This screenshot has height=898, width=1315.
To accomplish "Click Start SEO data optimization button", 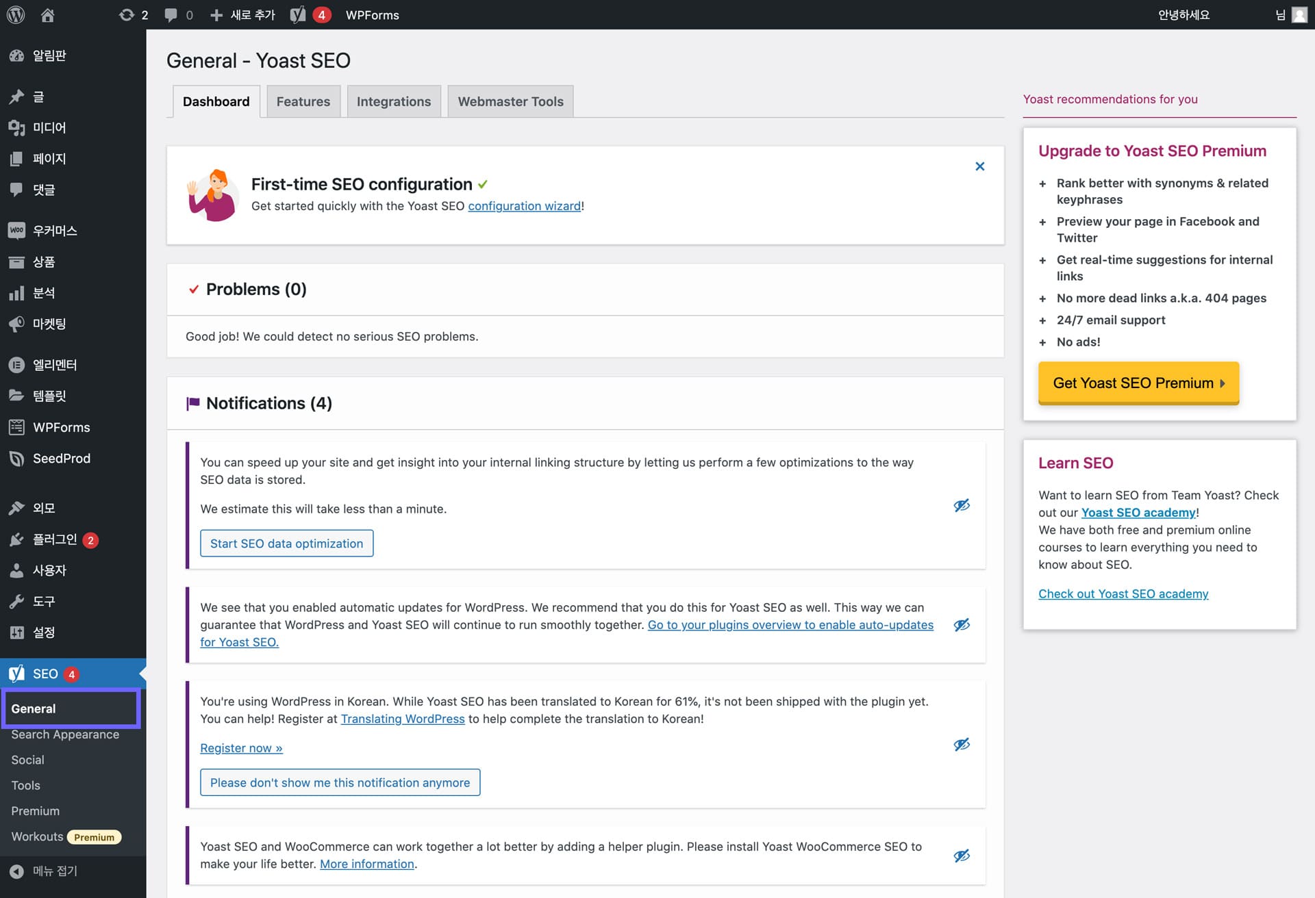I will click(x=287, y=543).
